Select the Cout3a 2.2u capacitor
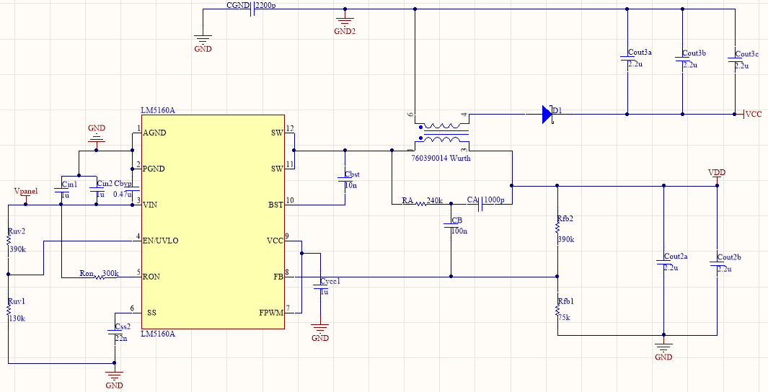The image size is (768, 392). click(x=627, y=58)
